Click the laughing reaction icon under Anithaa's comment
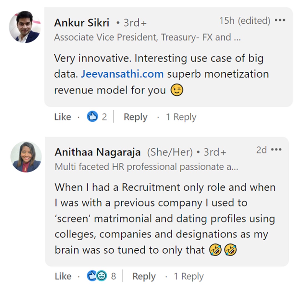300x287 pixels. click(101, 276)
